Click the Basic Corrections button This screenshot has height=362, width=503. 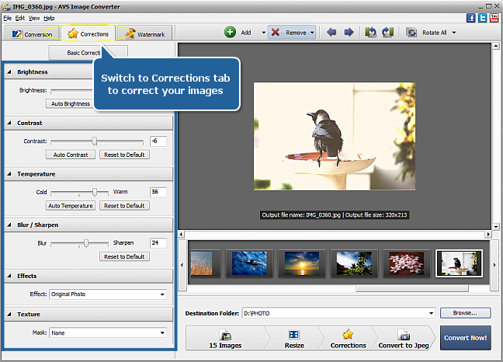[88, 53]
